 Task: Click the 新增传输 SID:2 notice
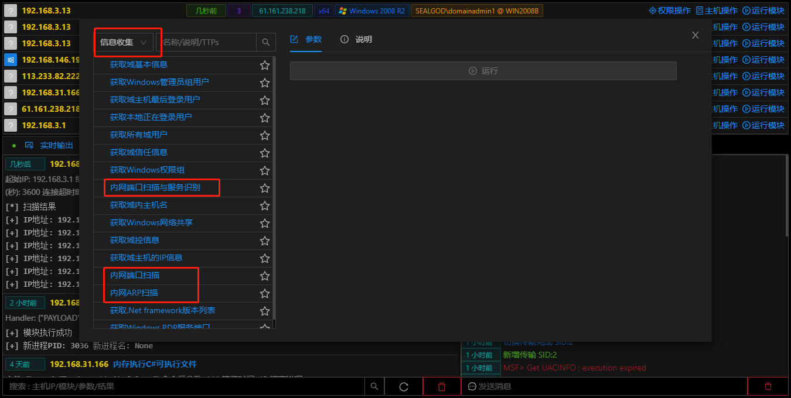point(530,355)
